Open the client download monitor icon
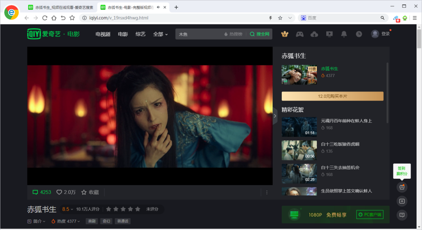 click(x=329, y=34)
